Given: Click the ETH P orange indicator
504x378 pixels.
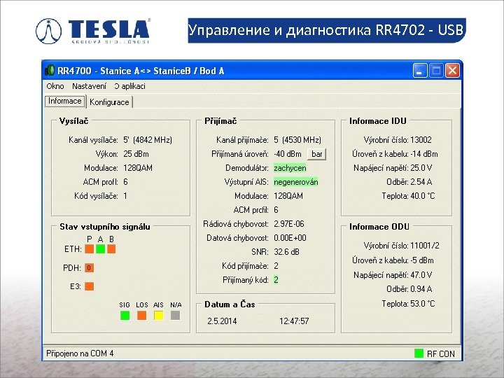Looking at the screenshot, I should 90,249.
